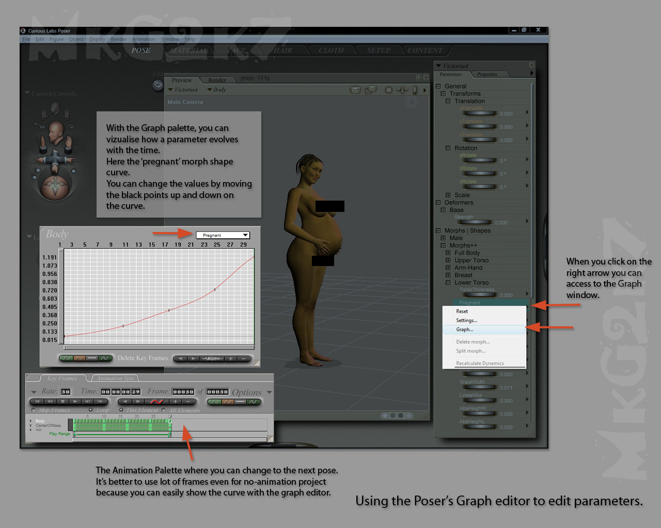661x528 pixels.
Task: Open the Victoria4 figure dropdown in document
Action: pyautogui.click(x=183, y=90)
